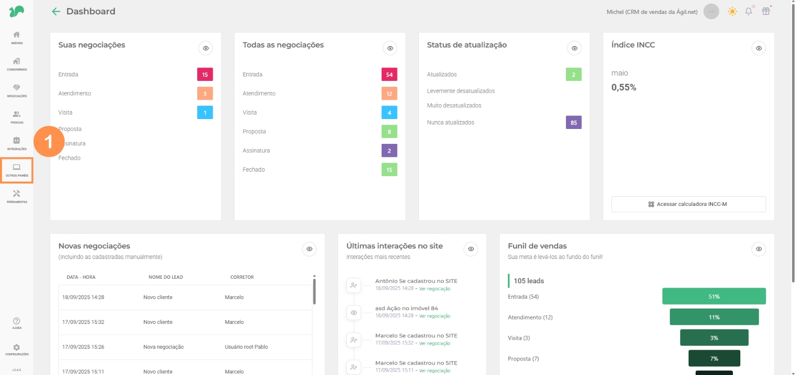Toggle visibility of Funil de vendas
The width and height of the screenshot is (795, 375).
(758, 249)
